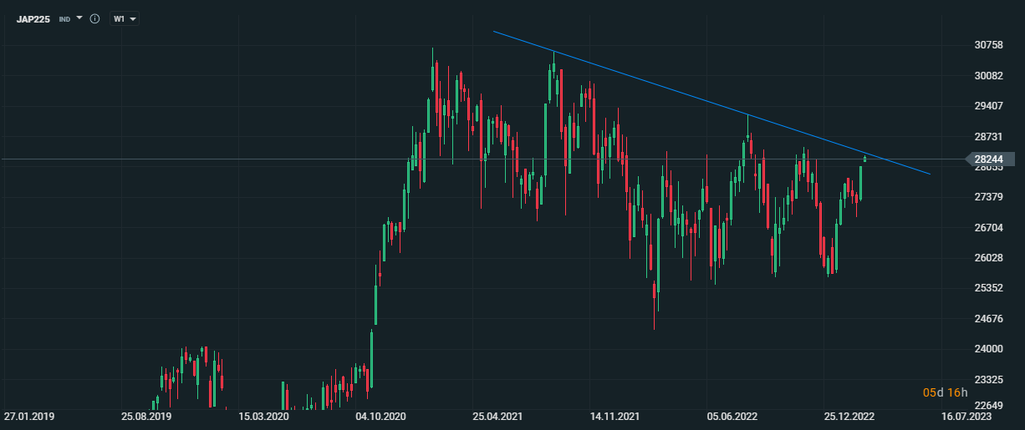Click the 27.01.2019 date label
This screenshot has width=1025, height=430.
click(x=29, y=415)
